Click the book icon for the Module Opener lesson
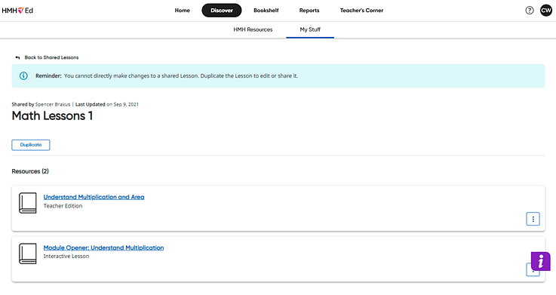 [28, 254]
